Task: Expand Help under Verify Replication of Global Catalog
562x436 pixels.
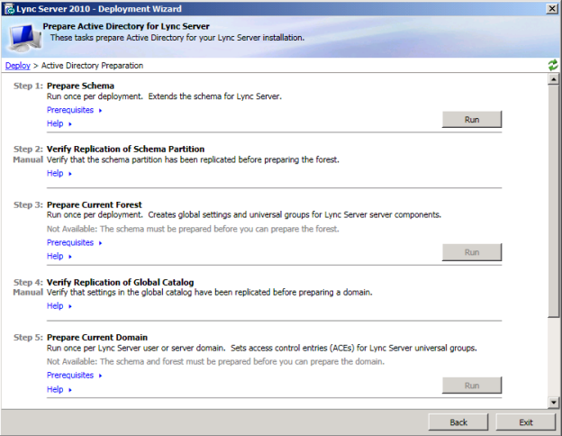Action: 59,305
